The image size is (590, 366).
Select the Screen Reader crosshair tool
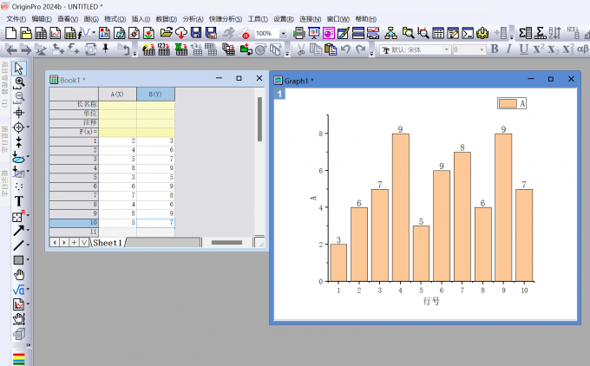point(19,113)
